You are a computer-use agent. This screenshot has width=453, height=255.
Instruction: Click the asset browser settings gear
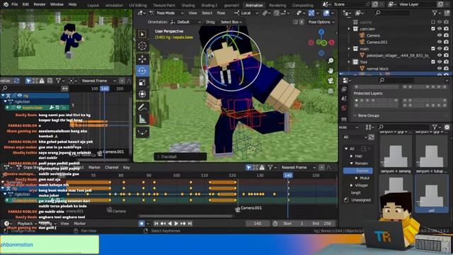coord(447,127)
